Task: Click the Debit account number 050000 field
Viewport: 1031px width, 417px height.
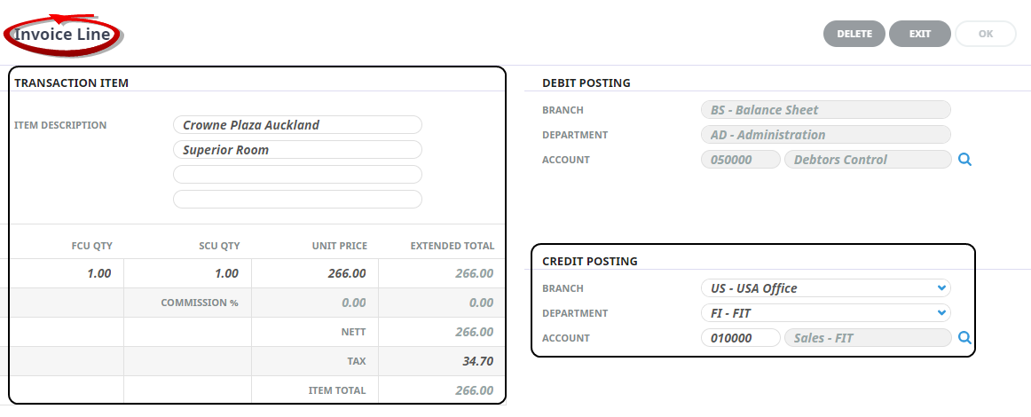Action: (x=740, y=160)
